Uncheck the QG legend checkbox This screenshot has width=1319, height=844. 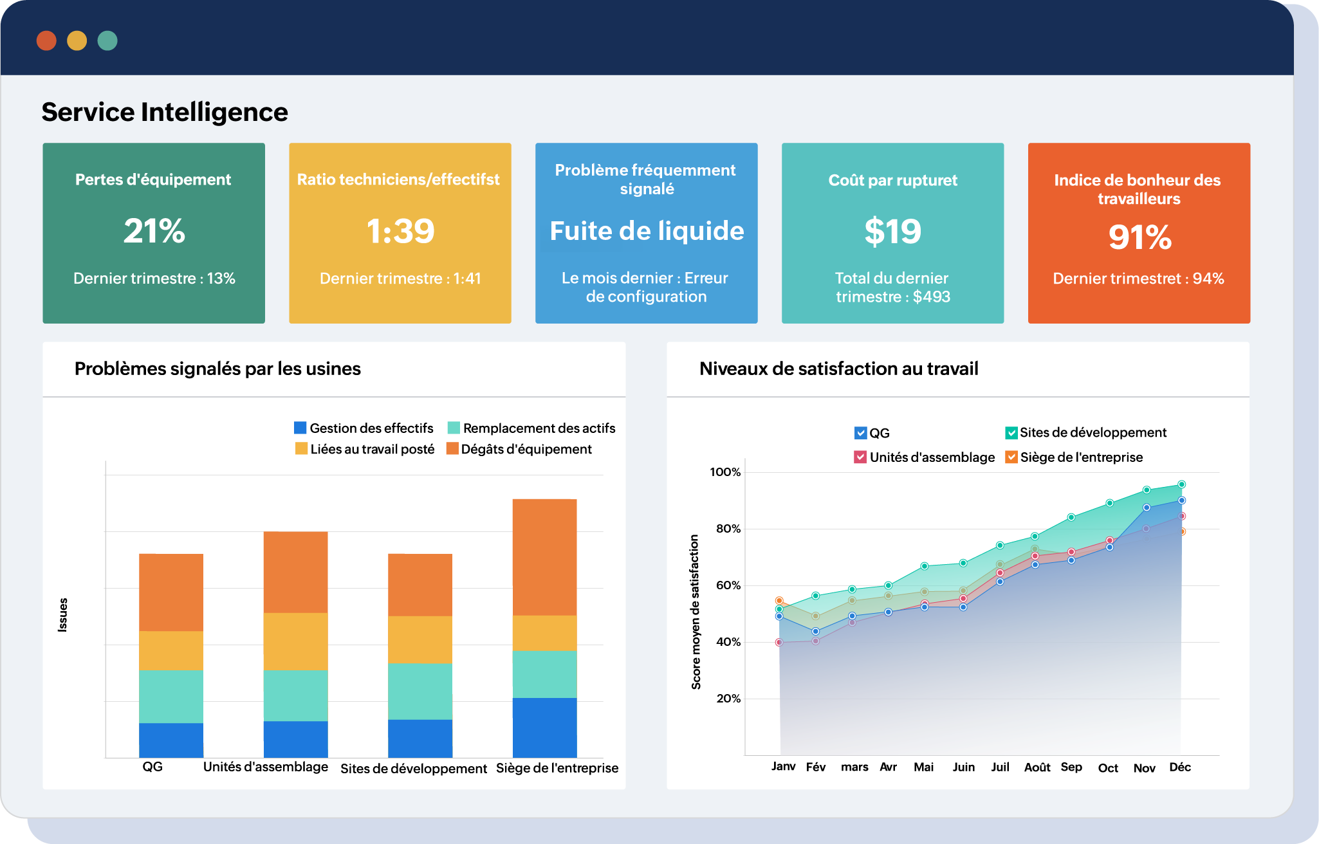tap(860, 433)
